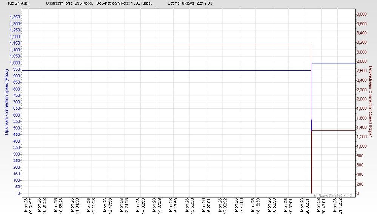Viewport: 377px width, 215px height.
Task: Click the 950 upstream axis label
Action: (x=16, y=69)
